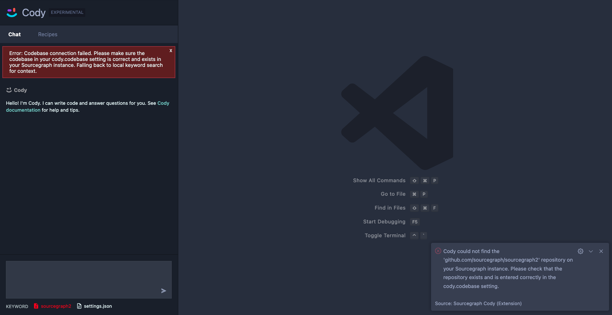Click the F5 key badge
The width and height of the screenshot is (612, 315).
[415, 222]
